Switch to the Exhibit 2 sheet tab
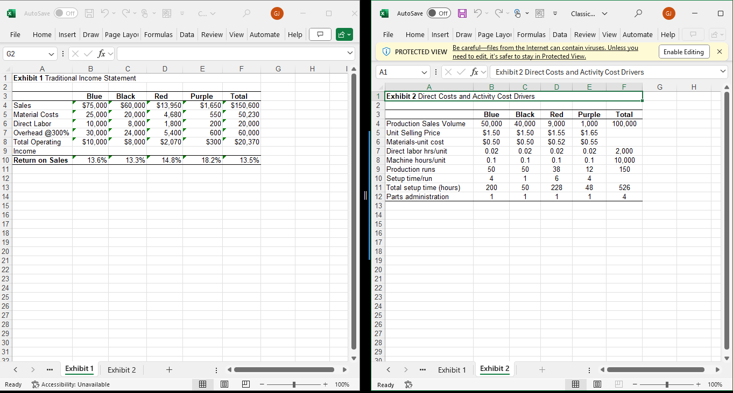 coord(121,369)
